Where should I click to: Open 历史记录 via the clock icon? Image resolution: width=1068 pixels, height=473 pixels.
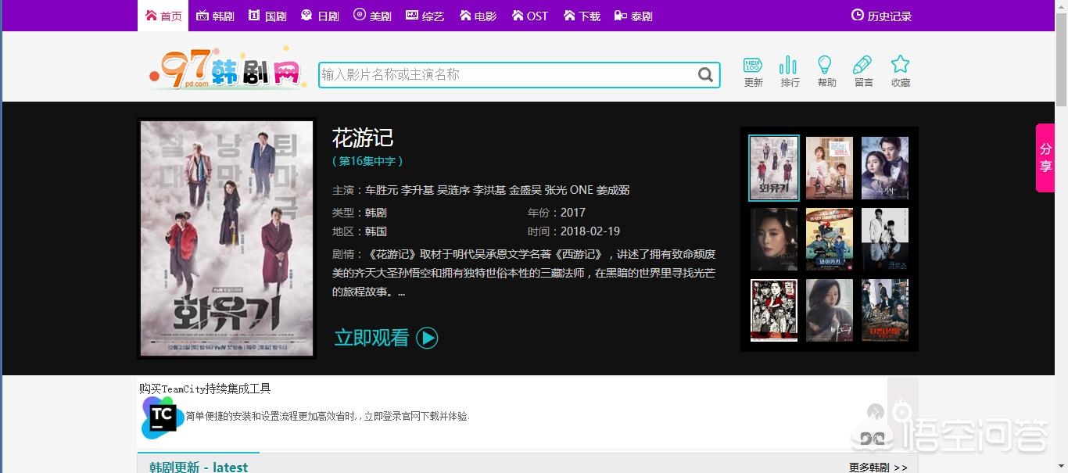(x=880, y=14)
